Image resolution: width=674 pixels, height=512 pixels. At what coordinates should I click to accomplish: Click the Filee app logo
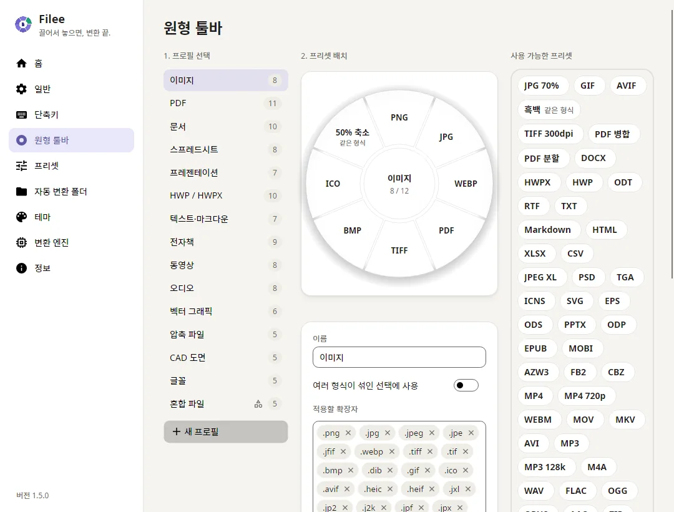[23, 24]
